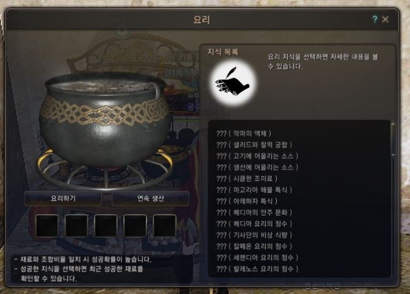Image resolution: width=410 pixels, height=294 pixels.
Task: Open the help question mark icon
Action: (x=375, y=19)
